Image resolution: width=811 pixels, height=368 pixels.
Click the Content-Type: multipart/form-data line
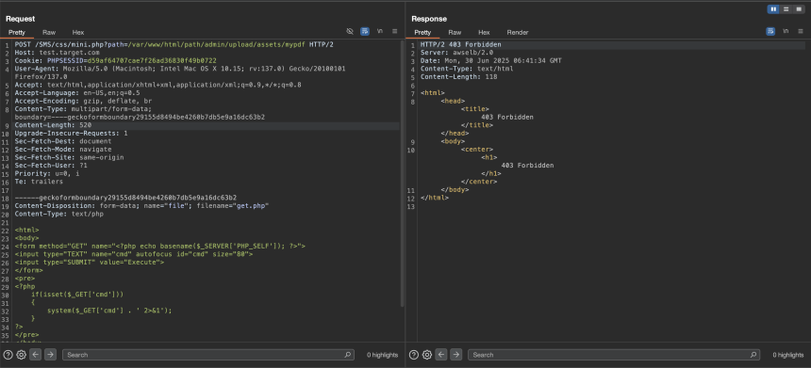pos(83,109)
